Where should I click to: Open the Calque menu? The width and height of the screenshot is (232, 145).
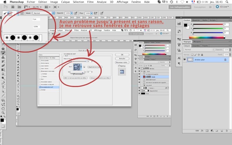[66, 2]
